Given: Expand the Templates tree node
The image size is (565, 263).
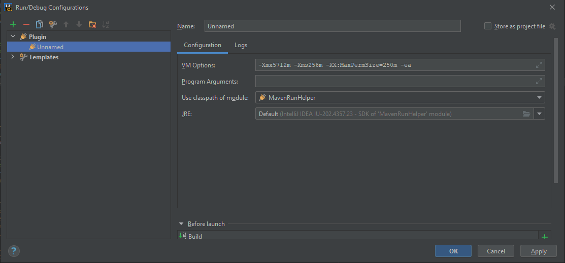Looking at the screenshot, I should tap(13, 57).
